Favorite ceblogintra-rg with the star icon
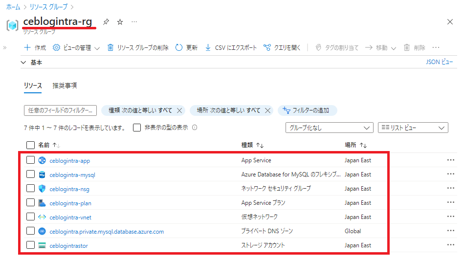Viewport: 464px width, 261px height. pyautogui.click(x=120, y=22)
